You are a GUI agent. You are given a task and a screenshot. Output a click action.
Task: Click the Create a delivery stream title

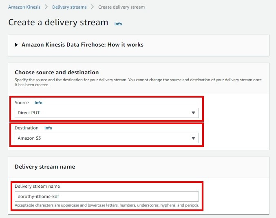tap(58, 22)
